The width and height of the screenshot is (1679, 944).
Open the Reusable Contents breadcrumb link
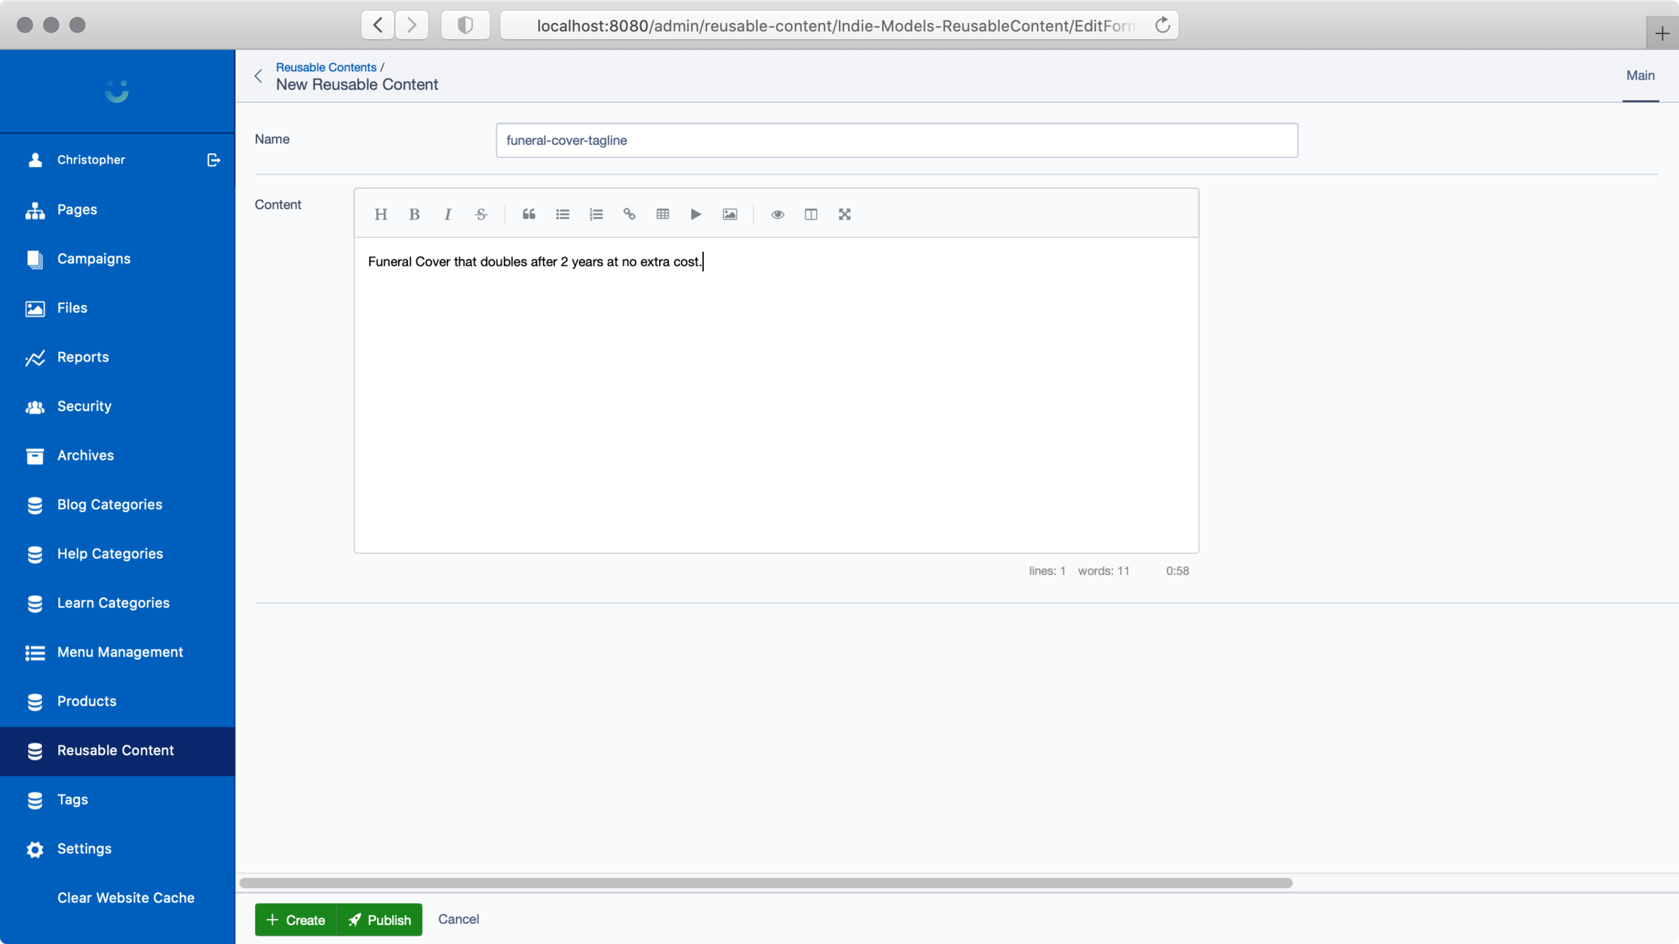point(326,67)
